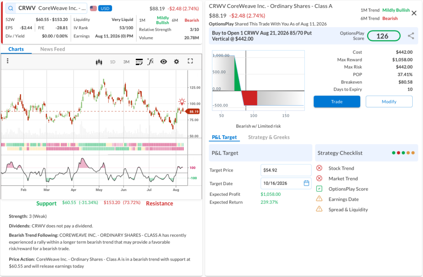Share this CRWV trade idea

click(x=411, y=36)
